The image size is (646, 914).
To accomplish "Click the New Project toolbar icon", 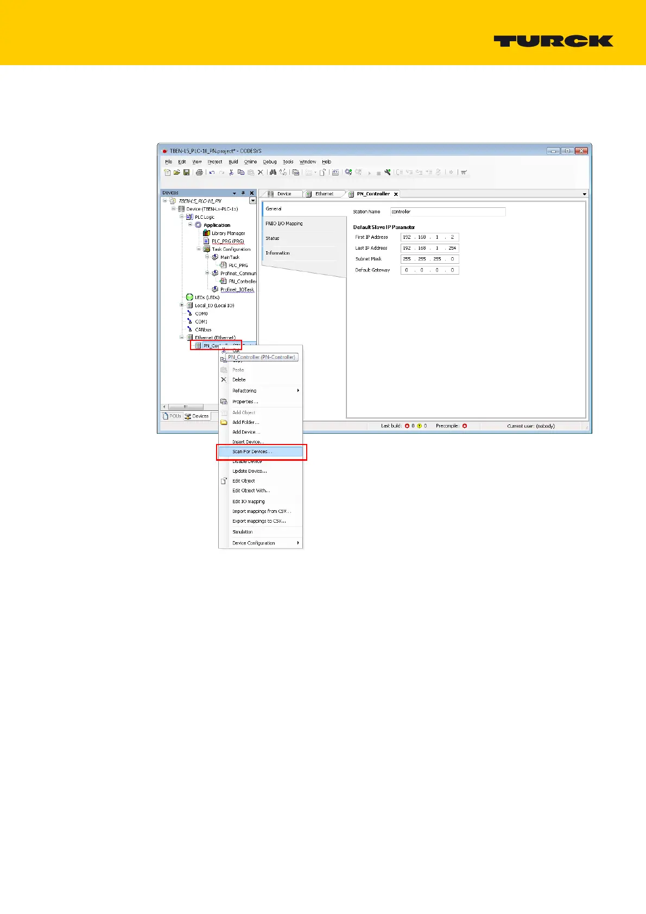I will point(167,173).
